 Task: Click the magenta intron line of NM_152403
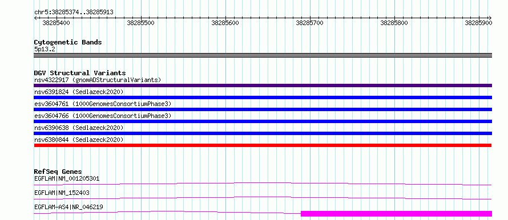[263, 198]
